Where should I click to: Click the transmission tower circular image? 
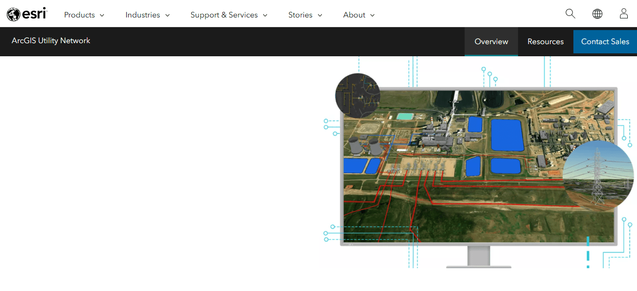pyautogui.click(x=599, y=176)
